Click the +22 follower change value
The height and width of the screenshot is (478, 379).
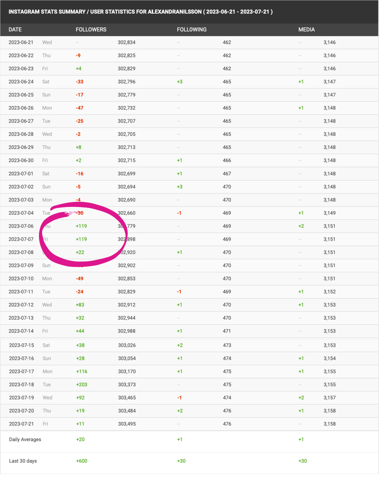pos(80,252)
